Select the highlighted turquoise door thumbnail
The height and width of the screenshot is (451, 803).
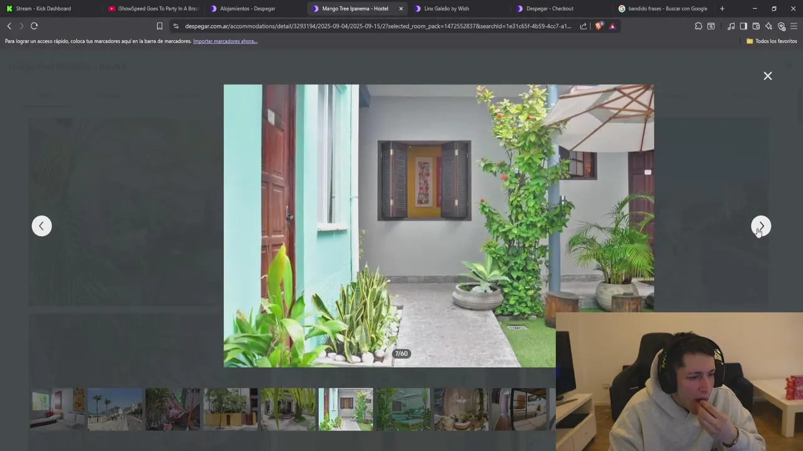tap(346, 409)
